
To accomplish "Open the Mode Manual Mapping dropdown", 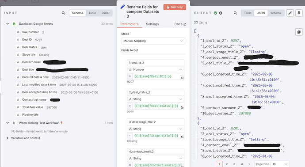I will coord(153,41).
